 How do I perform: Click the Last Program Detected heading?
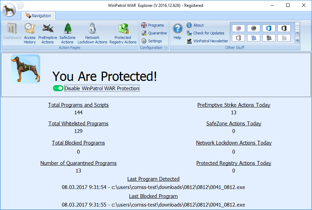click(x=153, y=179)
